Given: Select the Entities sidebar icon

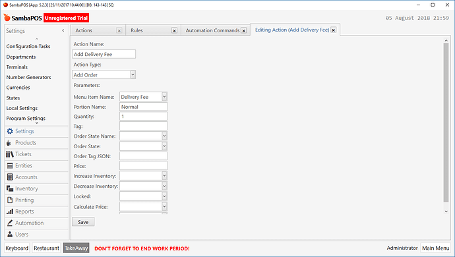Looking at the screenshot, I should (x=10, y=165).
